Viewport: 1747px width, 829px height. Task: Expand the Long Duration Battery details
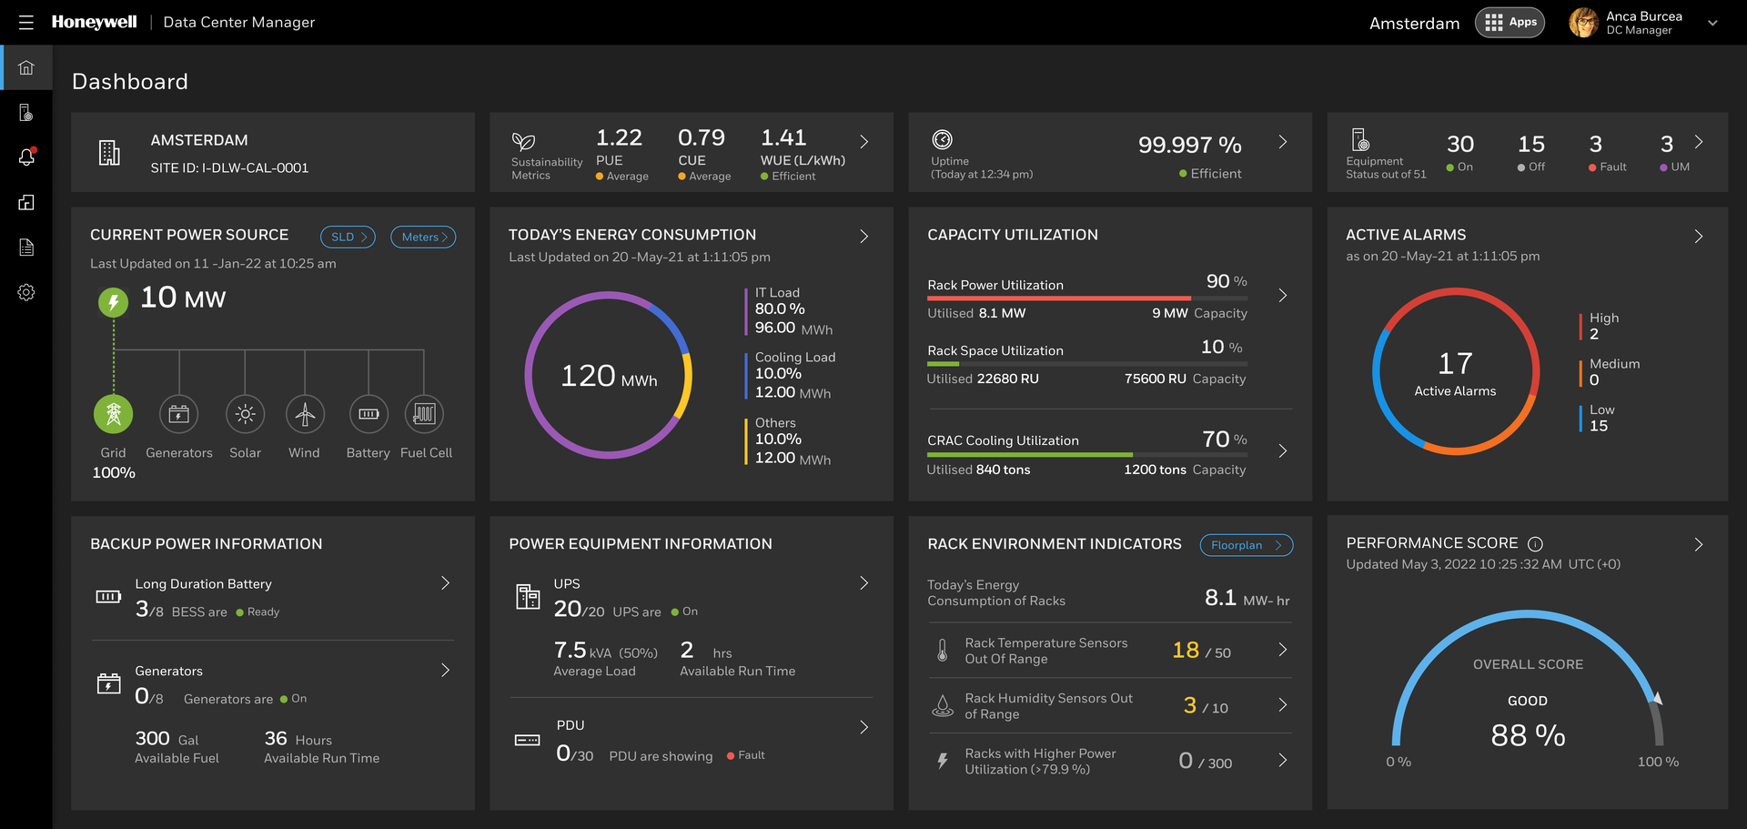(446, 583)
